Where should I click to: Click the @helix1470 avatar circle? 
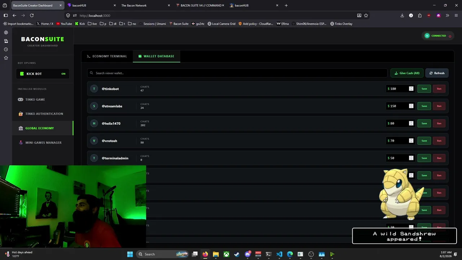click(94, 123)
